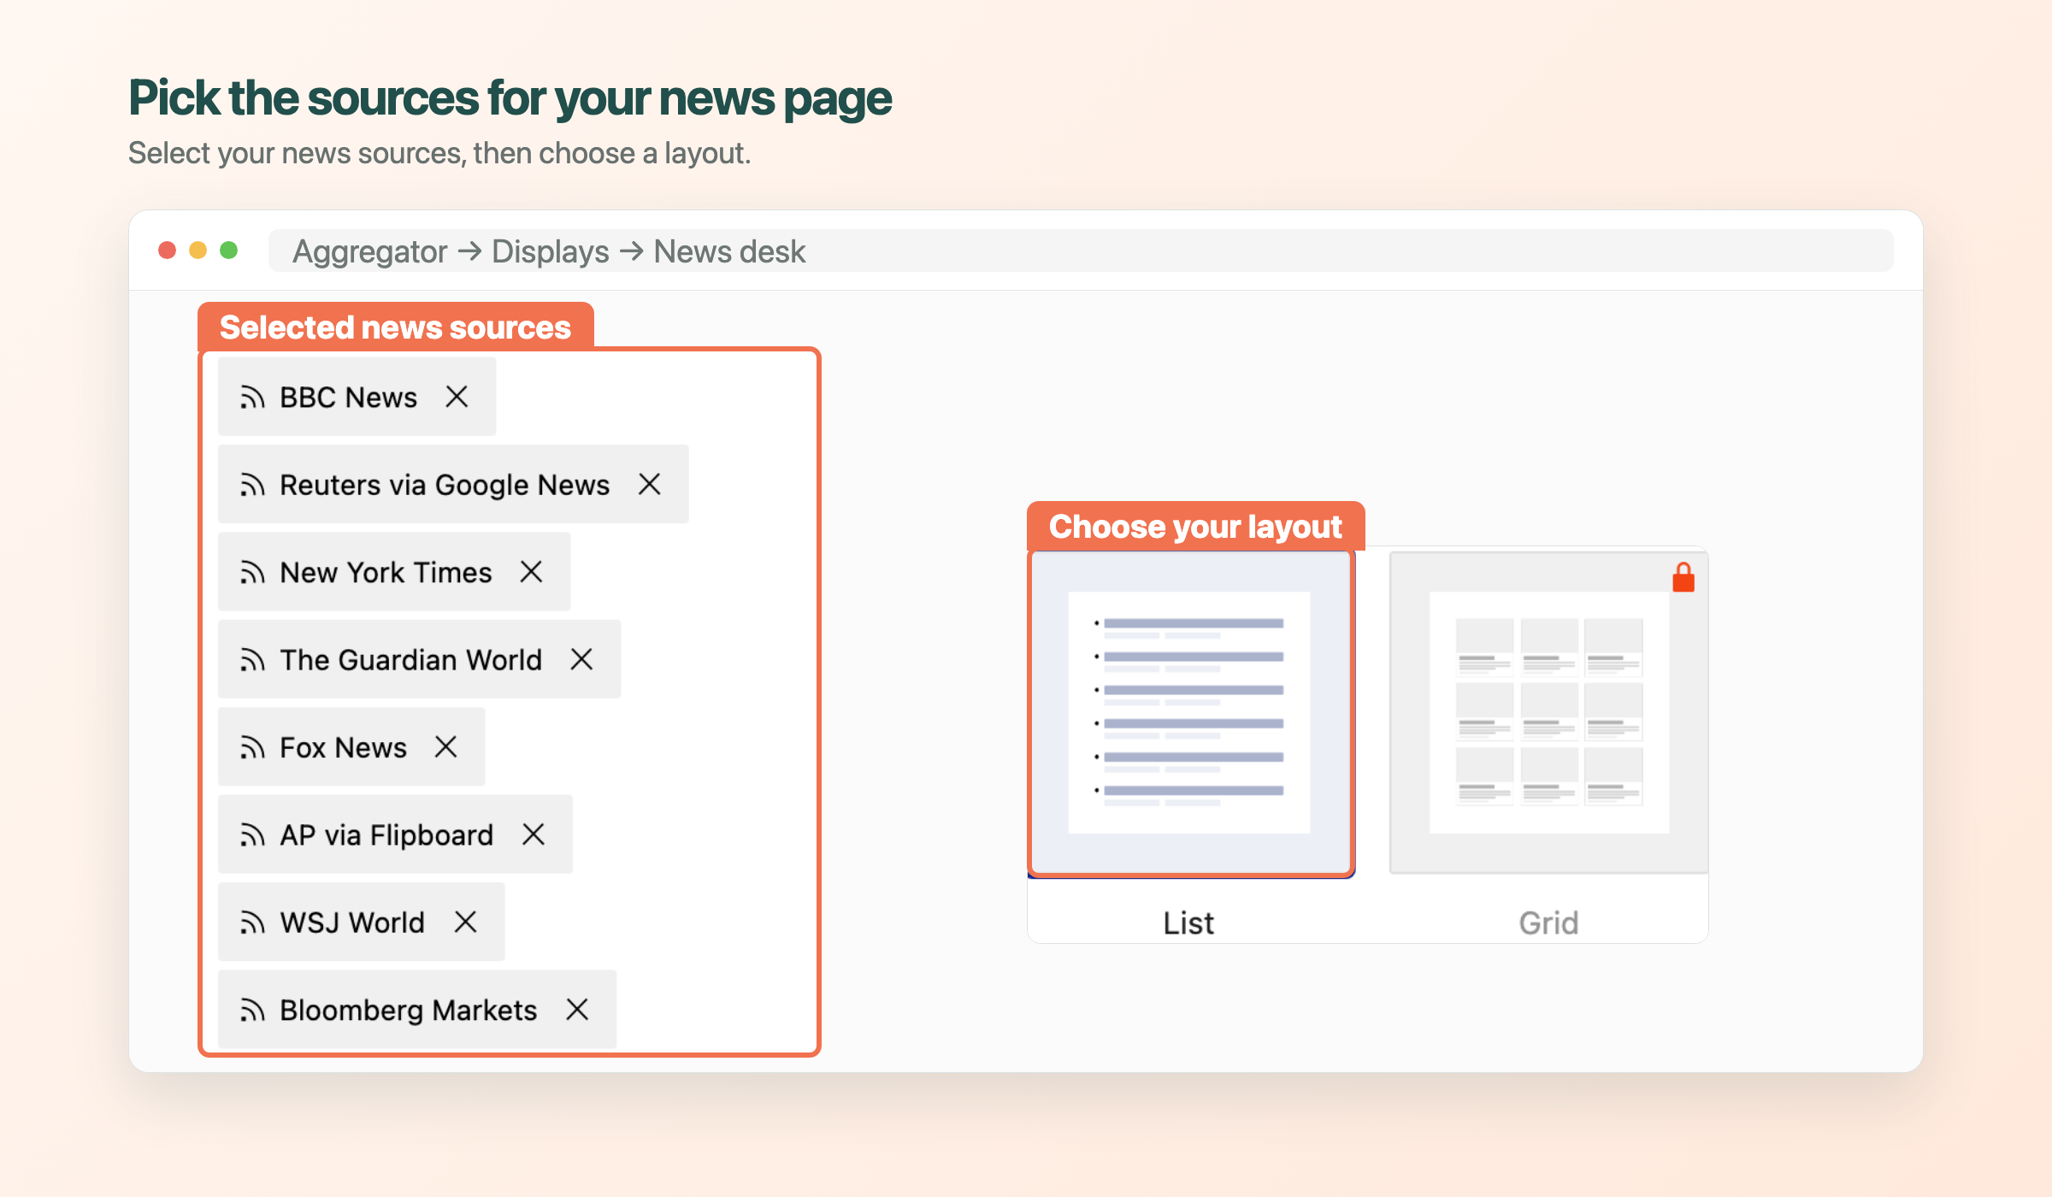Click The Guardian World label

click(x=411, y=660)
